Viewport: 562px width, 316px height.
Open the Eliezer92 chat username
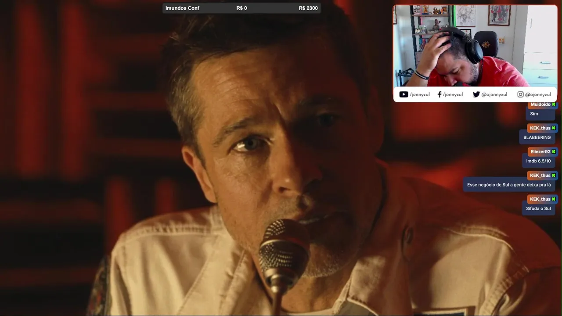pyautogui.click(x=540, y=152)
